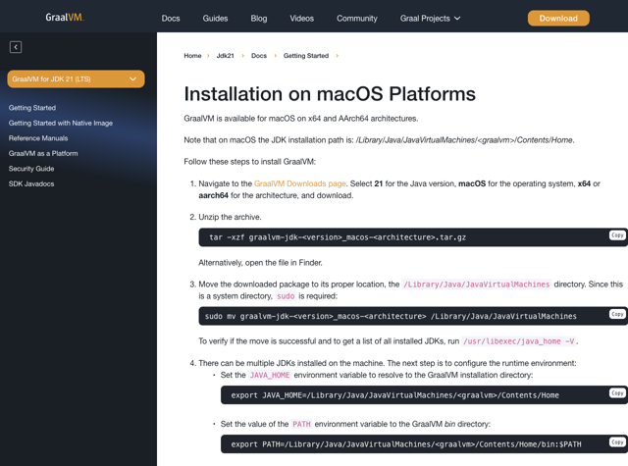The height and width of the screenshot is (466, 628).
Task: Open the Videos section
Action: (301, 19)
